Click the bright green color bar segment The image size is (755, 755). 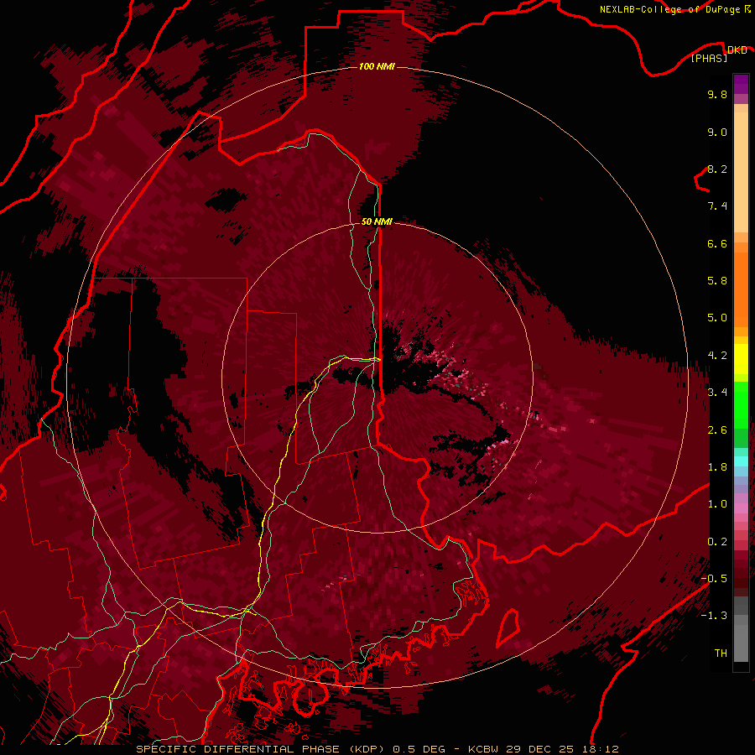(741, 404)
